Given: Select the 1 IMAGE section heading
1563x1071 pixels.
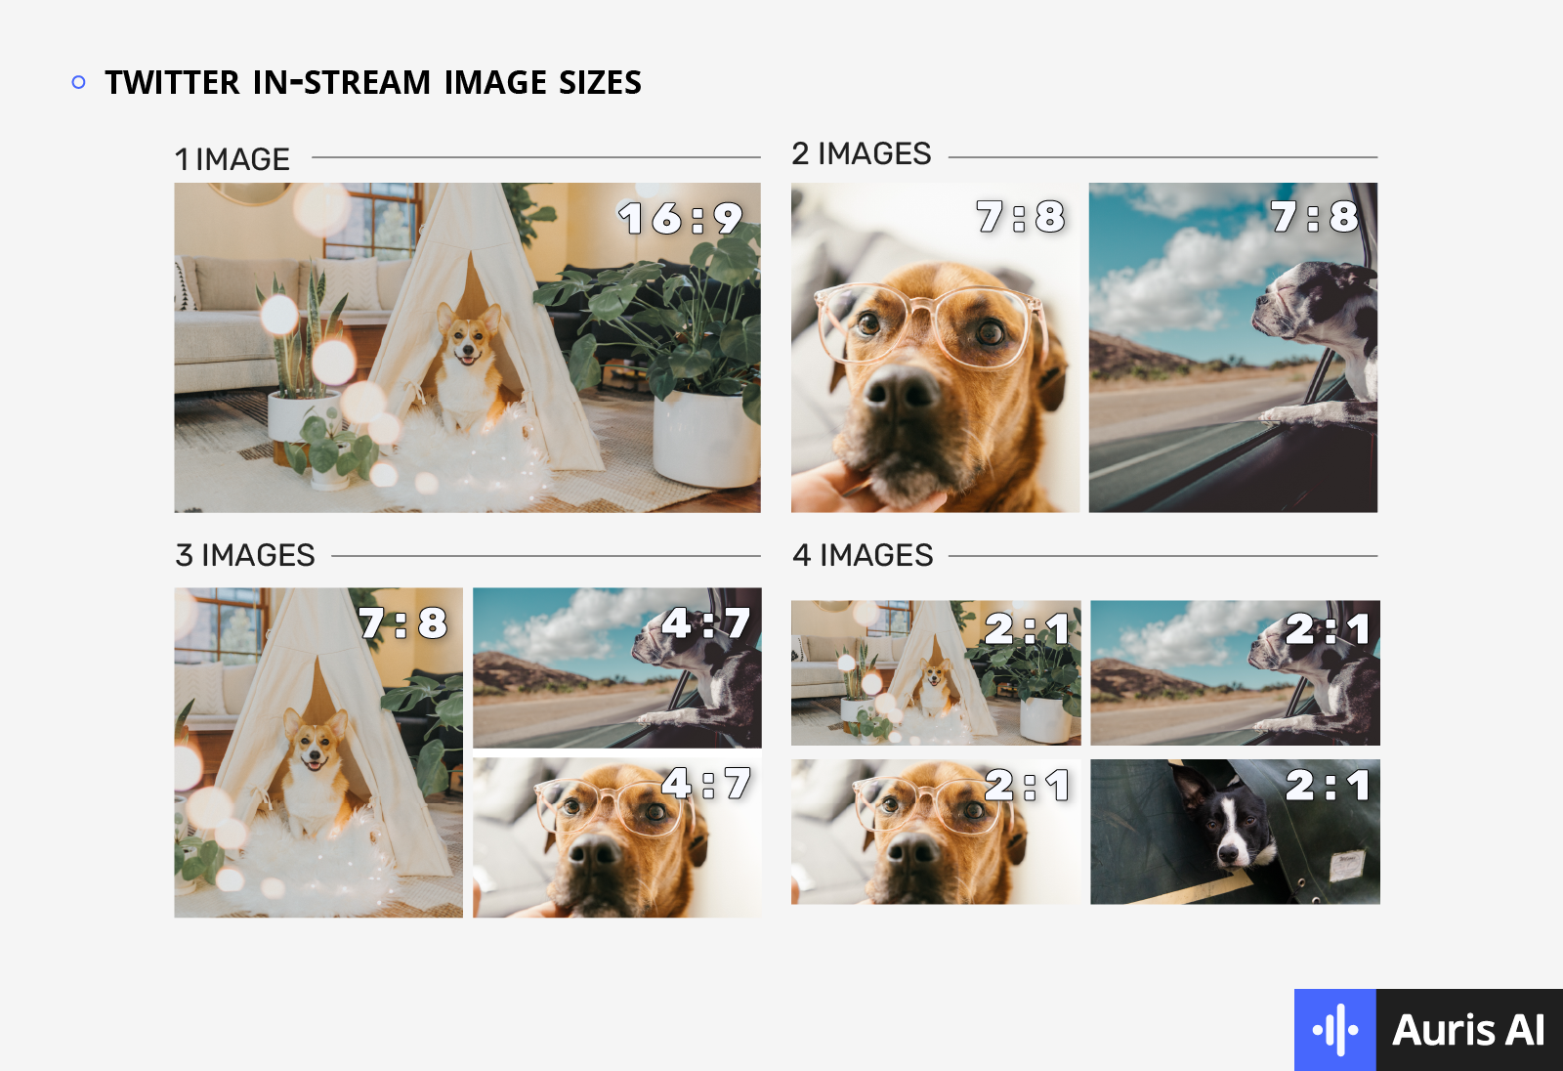Looking at the screenshot, I should coord(232,159).
